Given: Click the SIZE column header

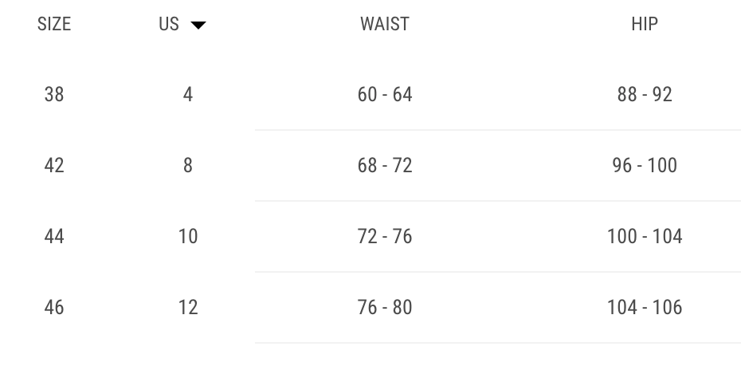Looking at the screenshot, I should tap(54, 24).
